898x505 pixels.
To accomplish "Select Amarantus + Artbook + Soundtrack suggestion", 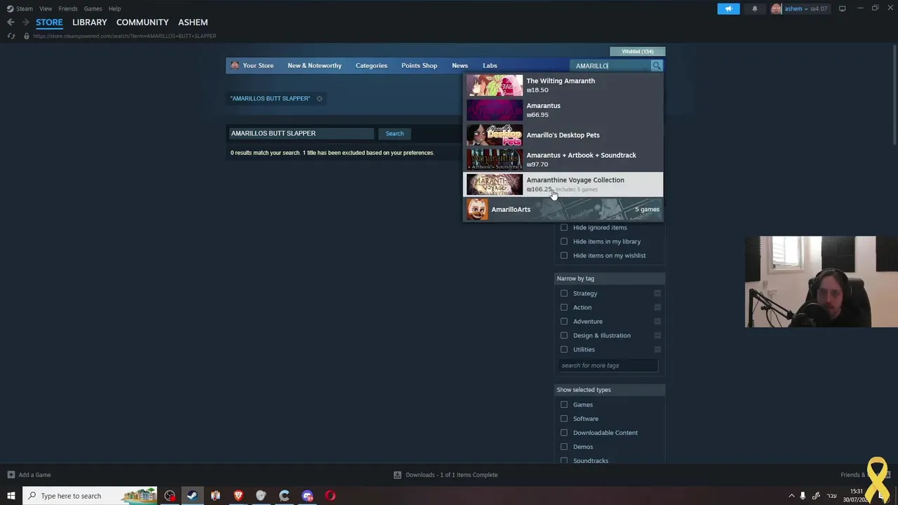I will coord(563,159).
